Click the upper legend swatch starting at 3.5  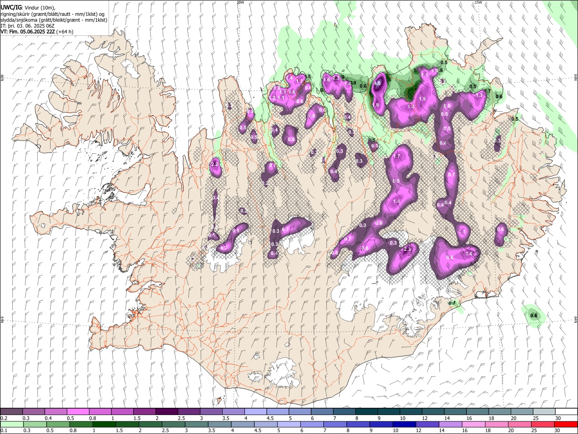233,412
